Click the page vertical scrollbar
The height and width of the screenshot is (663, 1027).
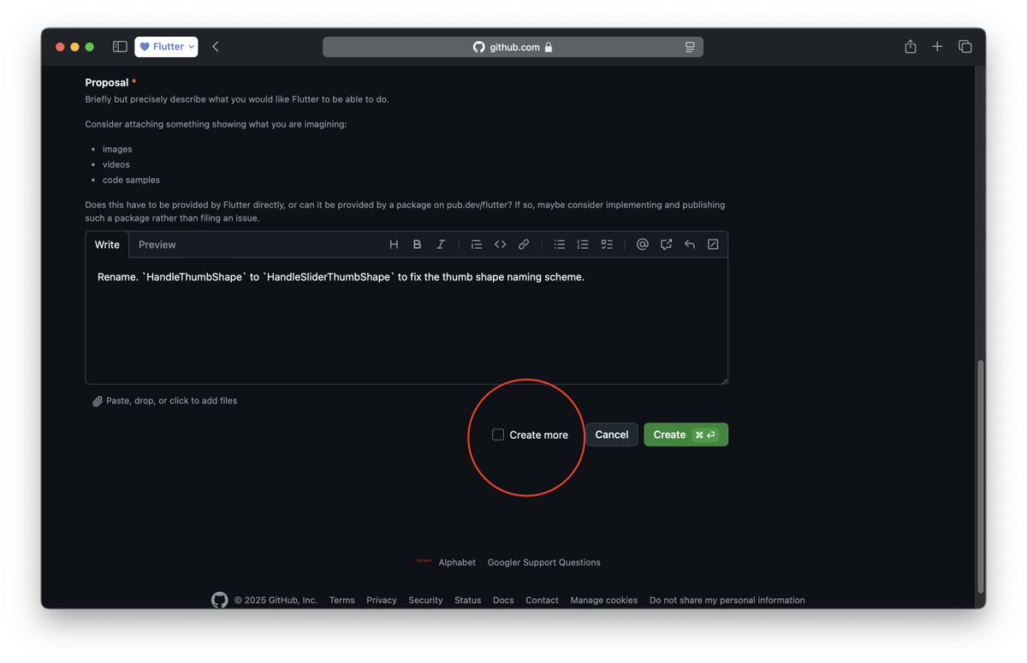[x=981, y=476]
